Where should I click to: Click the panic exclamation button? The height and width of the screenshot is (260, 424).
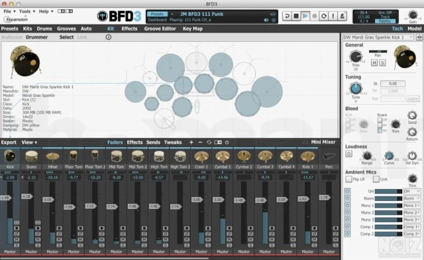point(333,16)
